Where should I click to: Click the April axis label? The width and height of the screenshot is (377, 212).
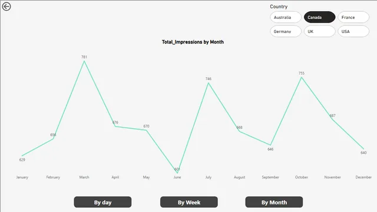[x=115, y=177]
